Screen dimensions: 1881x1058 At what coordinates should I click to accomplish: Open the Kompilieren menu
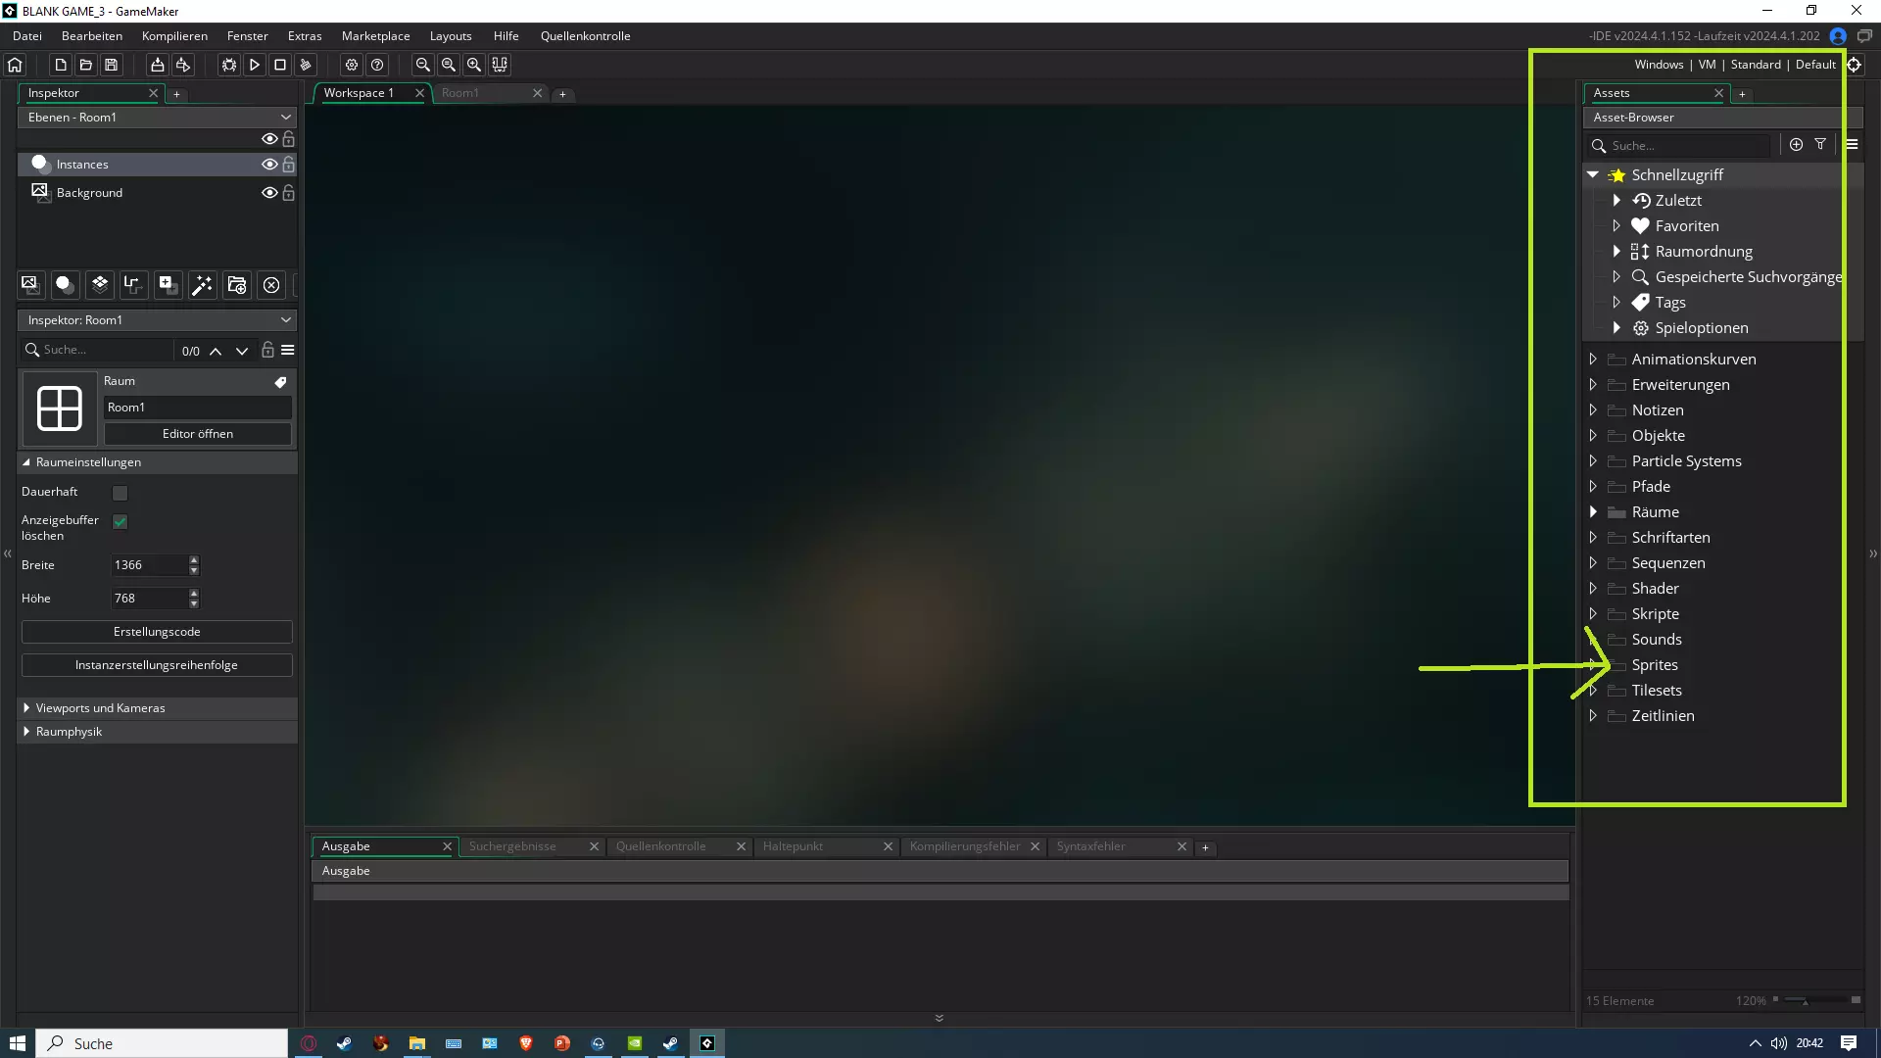(174, 36)
